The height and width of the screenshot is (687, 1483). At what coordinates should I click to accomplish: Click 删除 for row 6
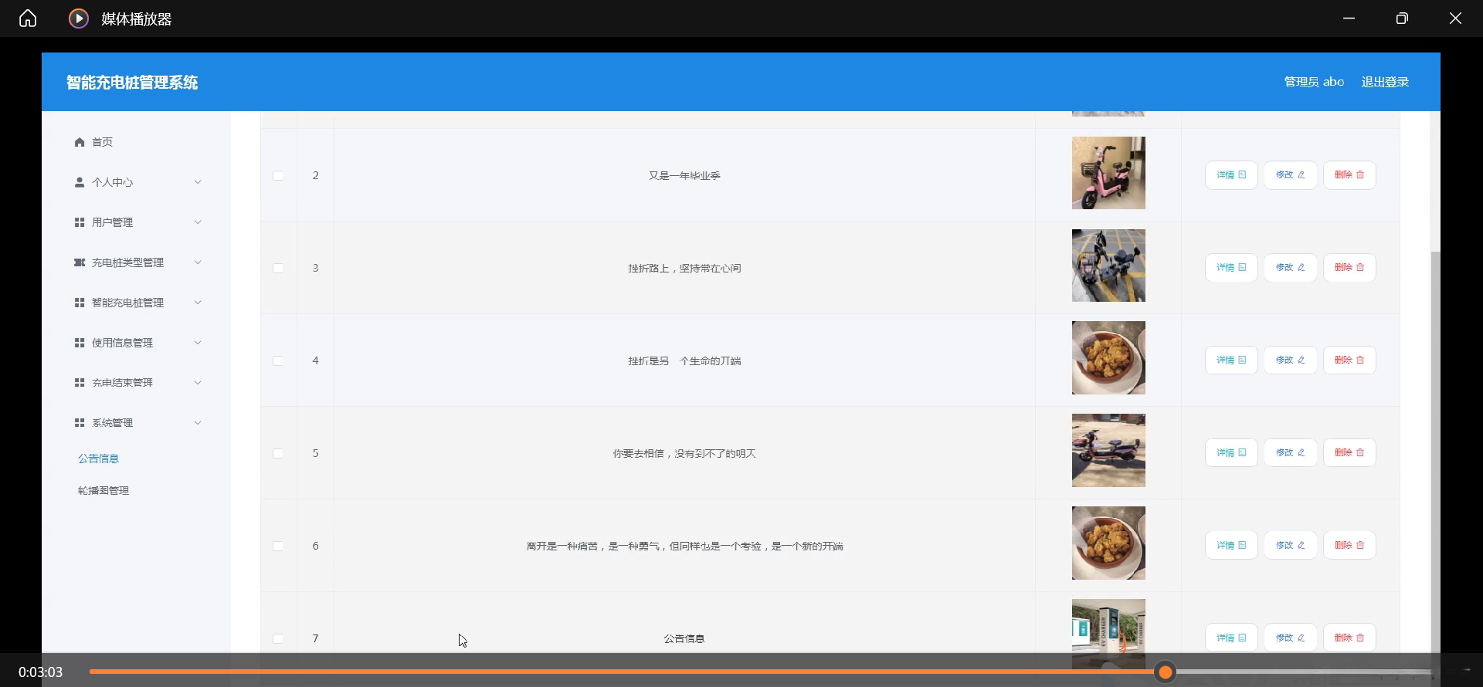[x=1349, y=546]
